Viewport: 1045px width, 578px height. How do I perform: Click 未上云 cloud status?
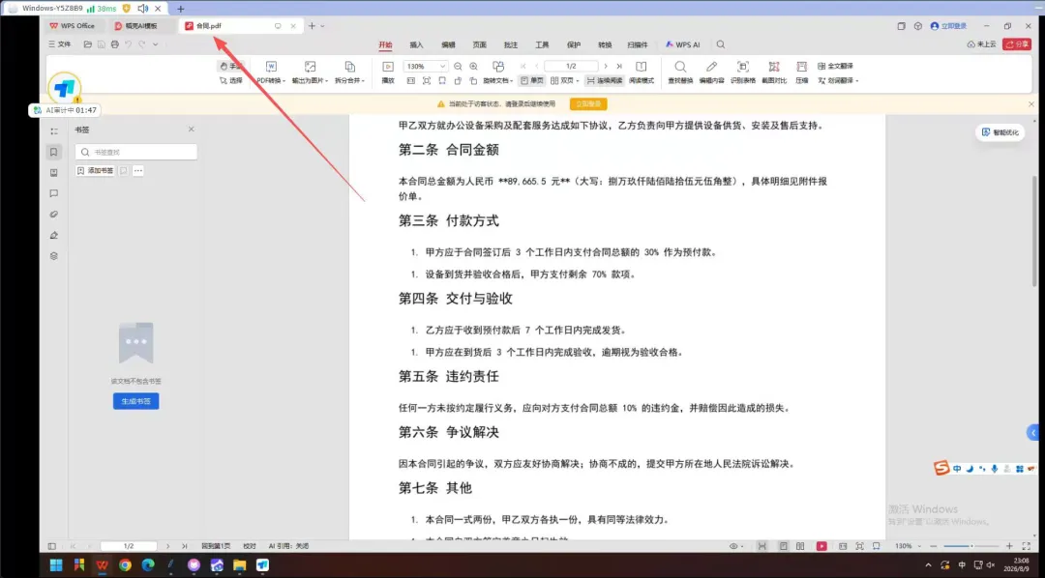tap(982, 44)
